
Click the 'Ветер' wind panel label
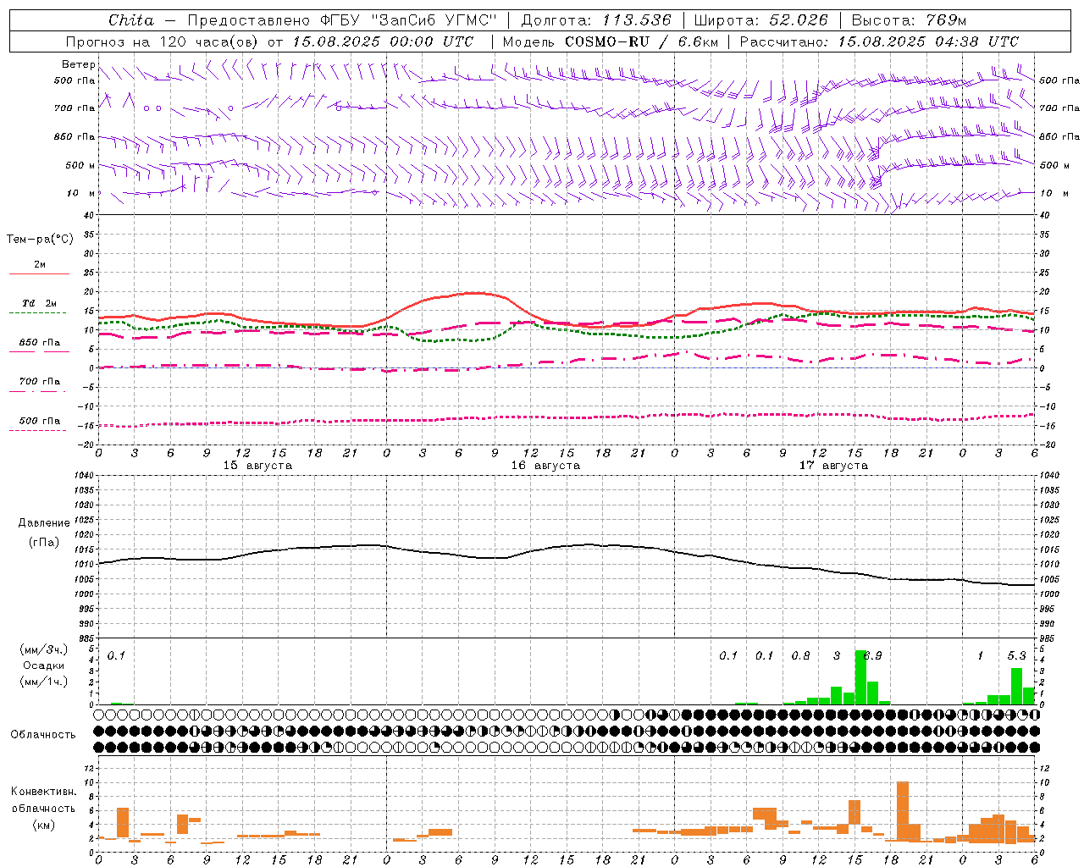click(78, 64)
